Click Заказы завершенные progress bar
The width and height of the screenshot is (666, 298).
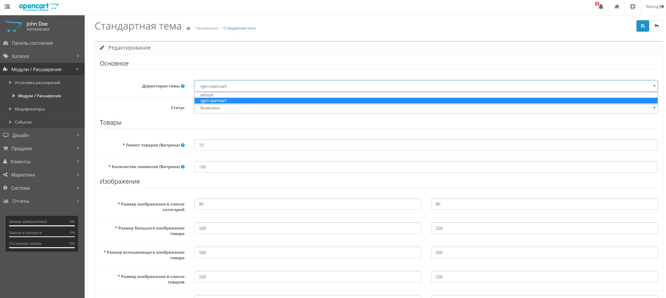42,226
